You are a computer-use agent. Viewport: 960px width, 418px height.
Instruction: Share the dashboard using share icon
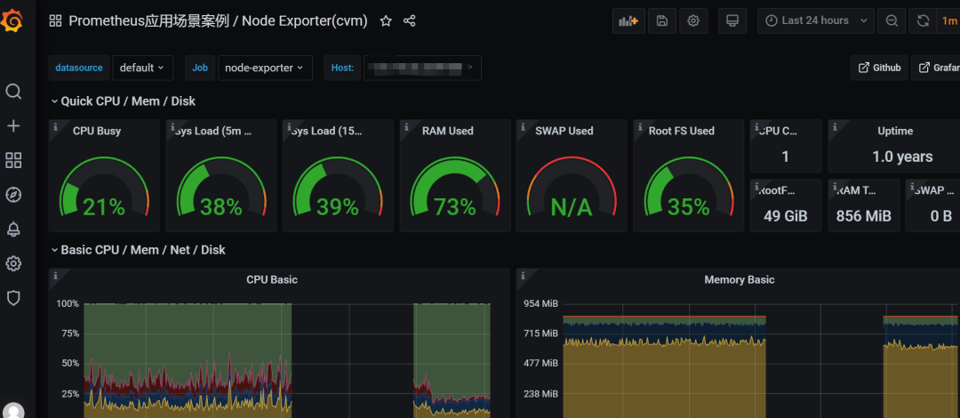[410, 20]
